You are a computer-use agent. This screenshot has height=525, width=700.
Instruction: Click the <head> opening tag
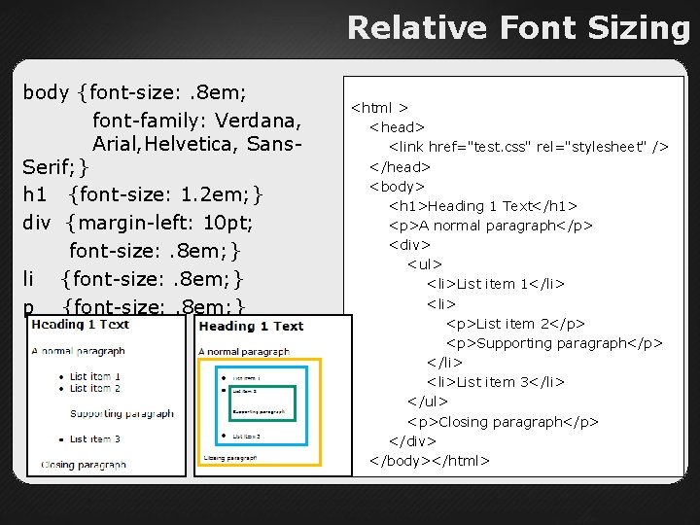pyautogui.click(x=397, y=127)
